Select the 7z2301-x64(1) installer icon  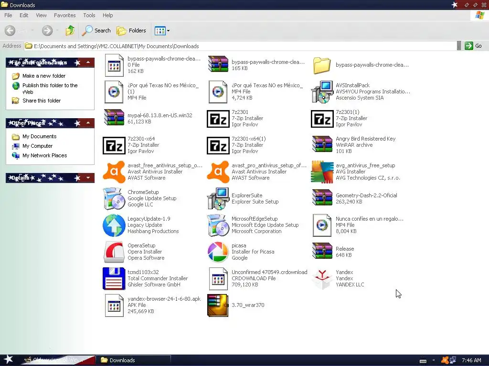click(x=218, y=145)
